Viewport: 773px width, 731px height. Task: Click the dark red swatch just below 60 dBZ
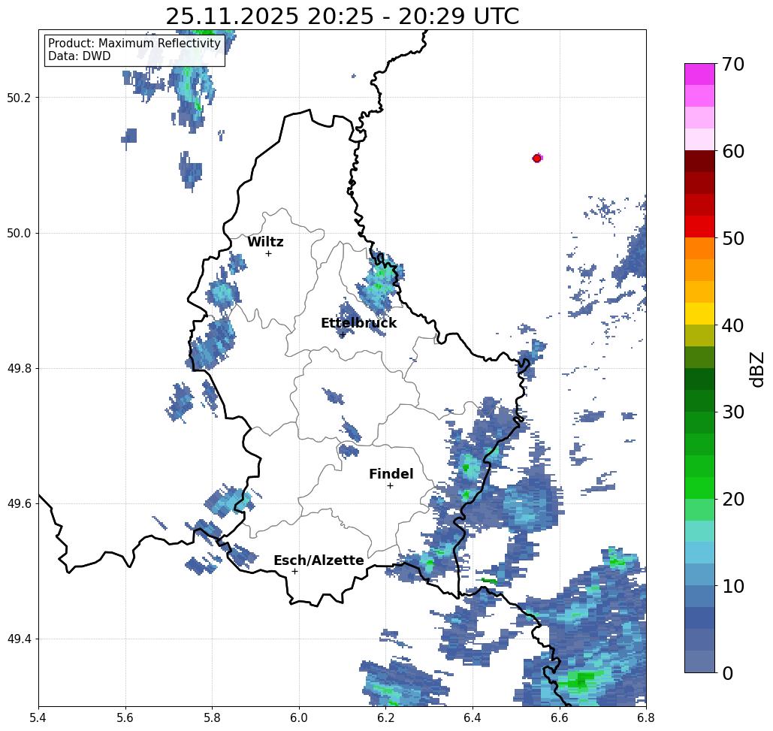[699, 162]
